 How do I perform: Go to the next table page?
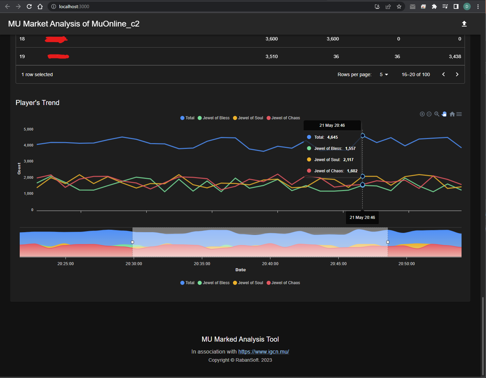[457, 74]
